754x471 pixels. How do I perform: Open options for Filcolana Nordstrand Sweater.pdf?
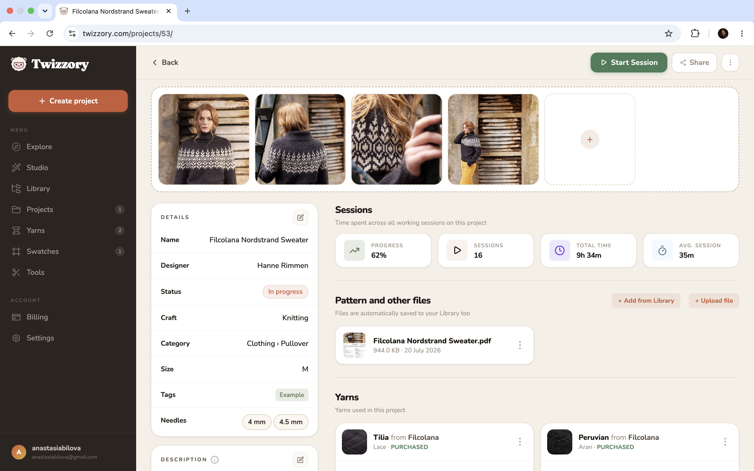520,345
